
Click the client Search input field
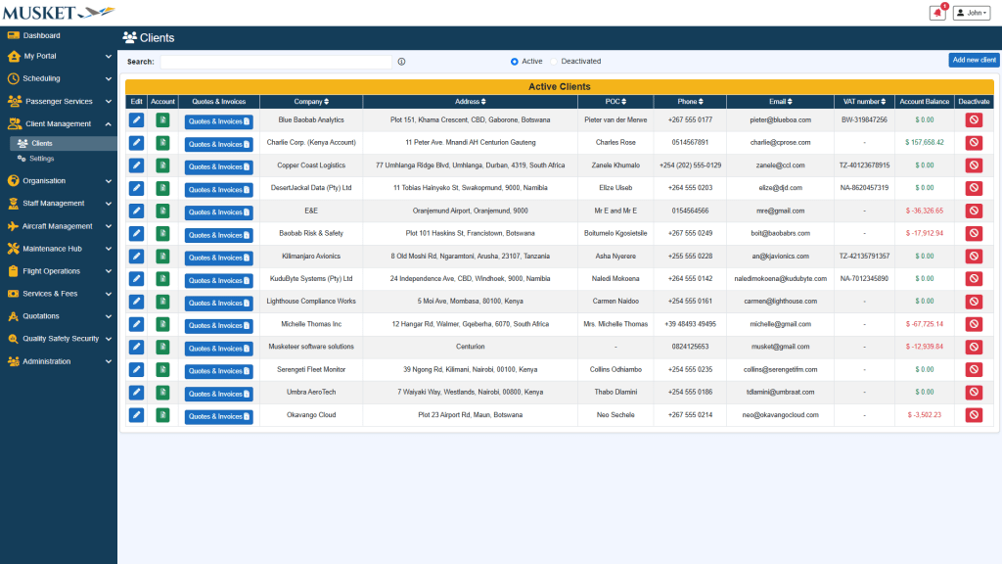pos(276,62)
